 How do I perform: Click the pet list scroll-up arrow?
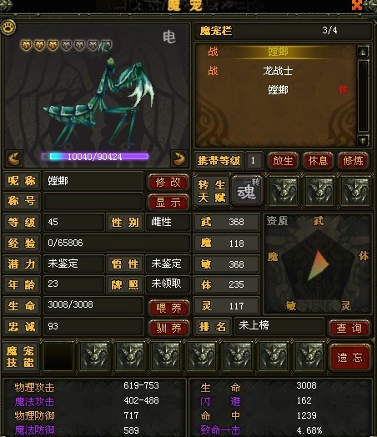click(363, 51)
